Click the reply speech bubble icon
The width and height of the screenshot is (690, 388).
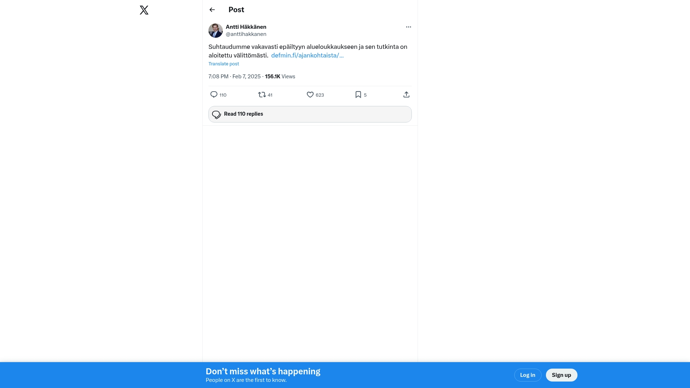[214, 94]
